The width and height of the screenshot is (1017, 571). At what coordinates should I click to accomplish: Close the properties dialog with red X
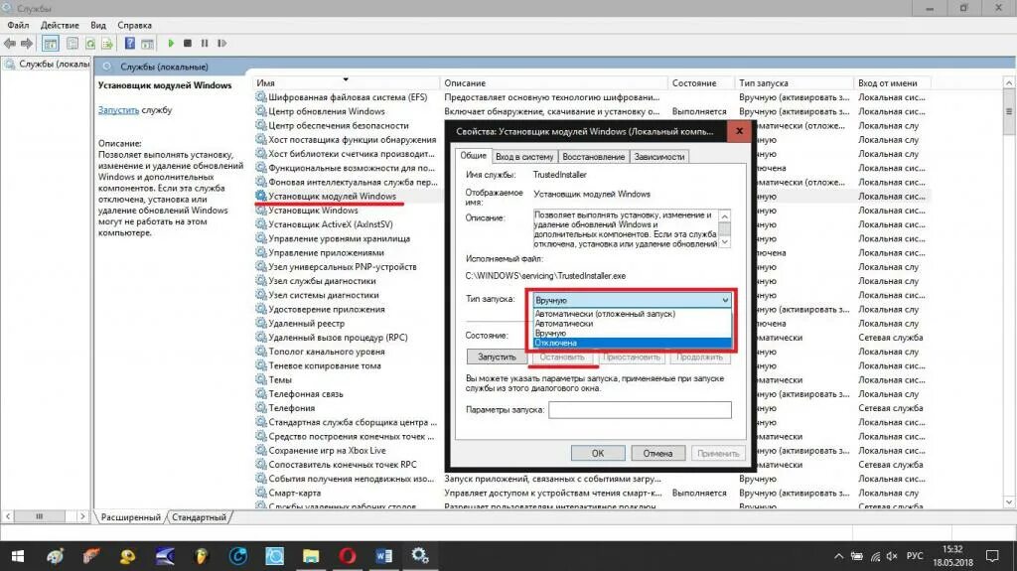pyautogui.click(x=739, y=131)
